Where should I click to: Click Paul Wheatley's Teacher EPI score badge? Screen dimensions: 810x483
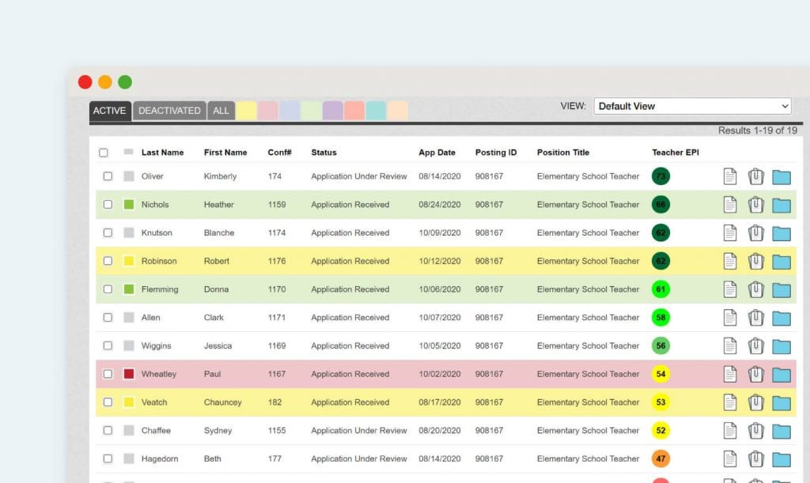click(660, 374)
